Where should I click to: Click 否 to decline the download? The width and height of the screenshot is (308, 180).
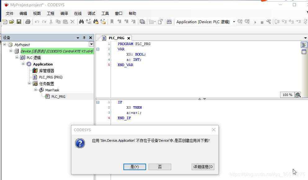click(160, 167)
